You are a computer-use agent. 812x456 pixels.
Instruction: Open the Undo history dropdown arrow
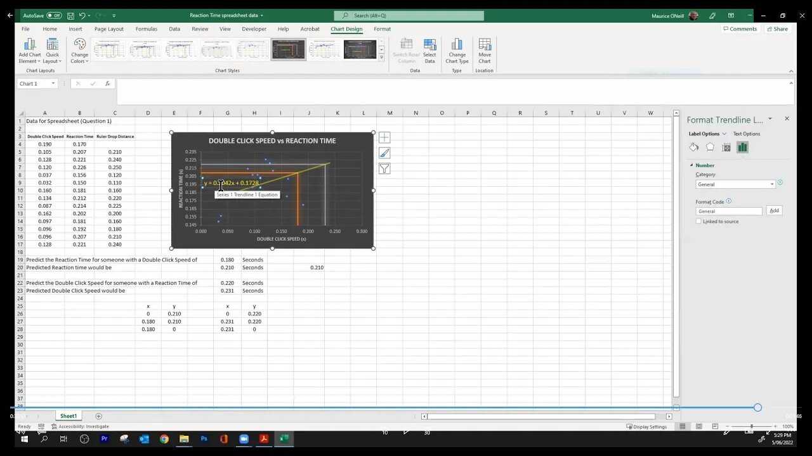[89, 15]
